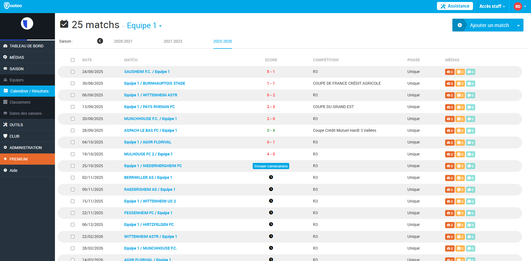Viewport: 531px width, 261px height.
Task: Click clock score icon for RAEDERSHEIM AS match
Action: (271, 189)
